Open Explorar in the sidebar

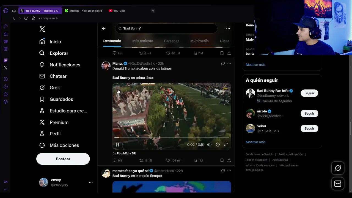(54, 53)
